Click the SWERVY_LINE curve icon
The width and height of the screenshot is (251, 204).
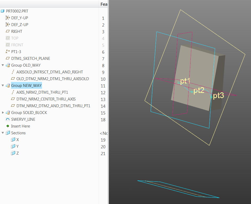point(8,119)
